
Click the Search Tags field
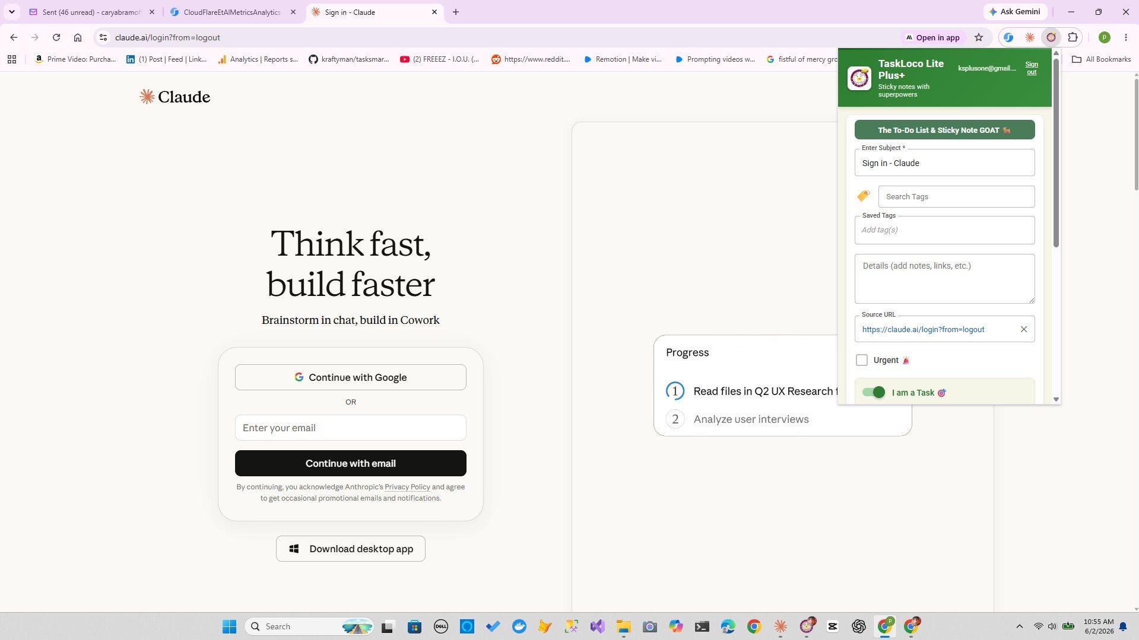pyautogui.click(x=957, y=196)
